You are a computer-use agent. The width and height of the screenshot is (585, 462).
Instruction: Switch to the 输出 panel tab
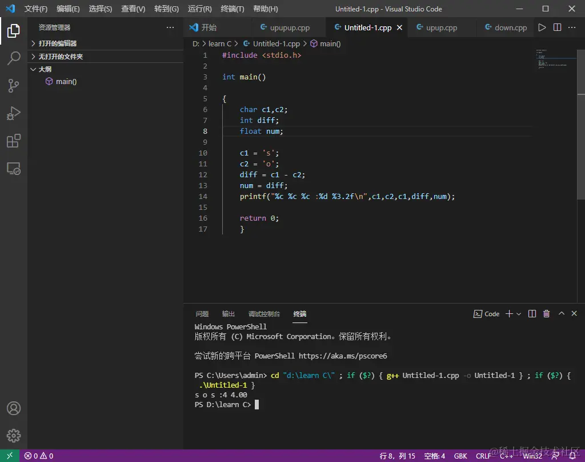[x=229, y=314]
